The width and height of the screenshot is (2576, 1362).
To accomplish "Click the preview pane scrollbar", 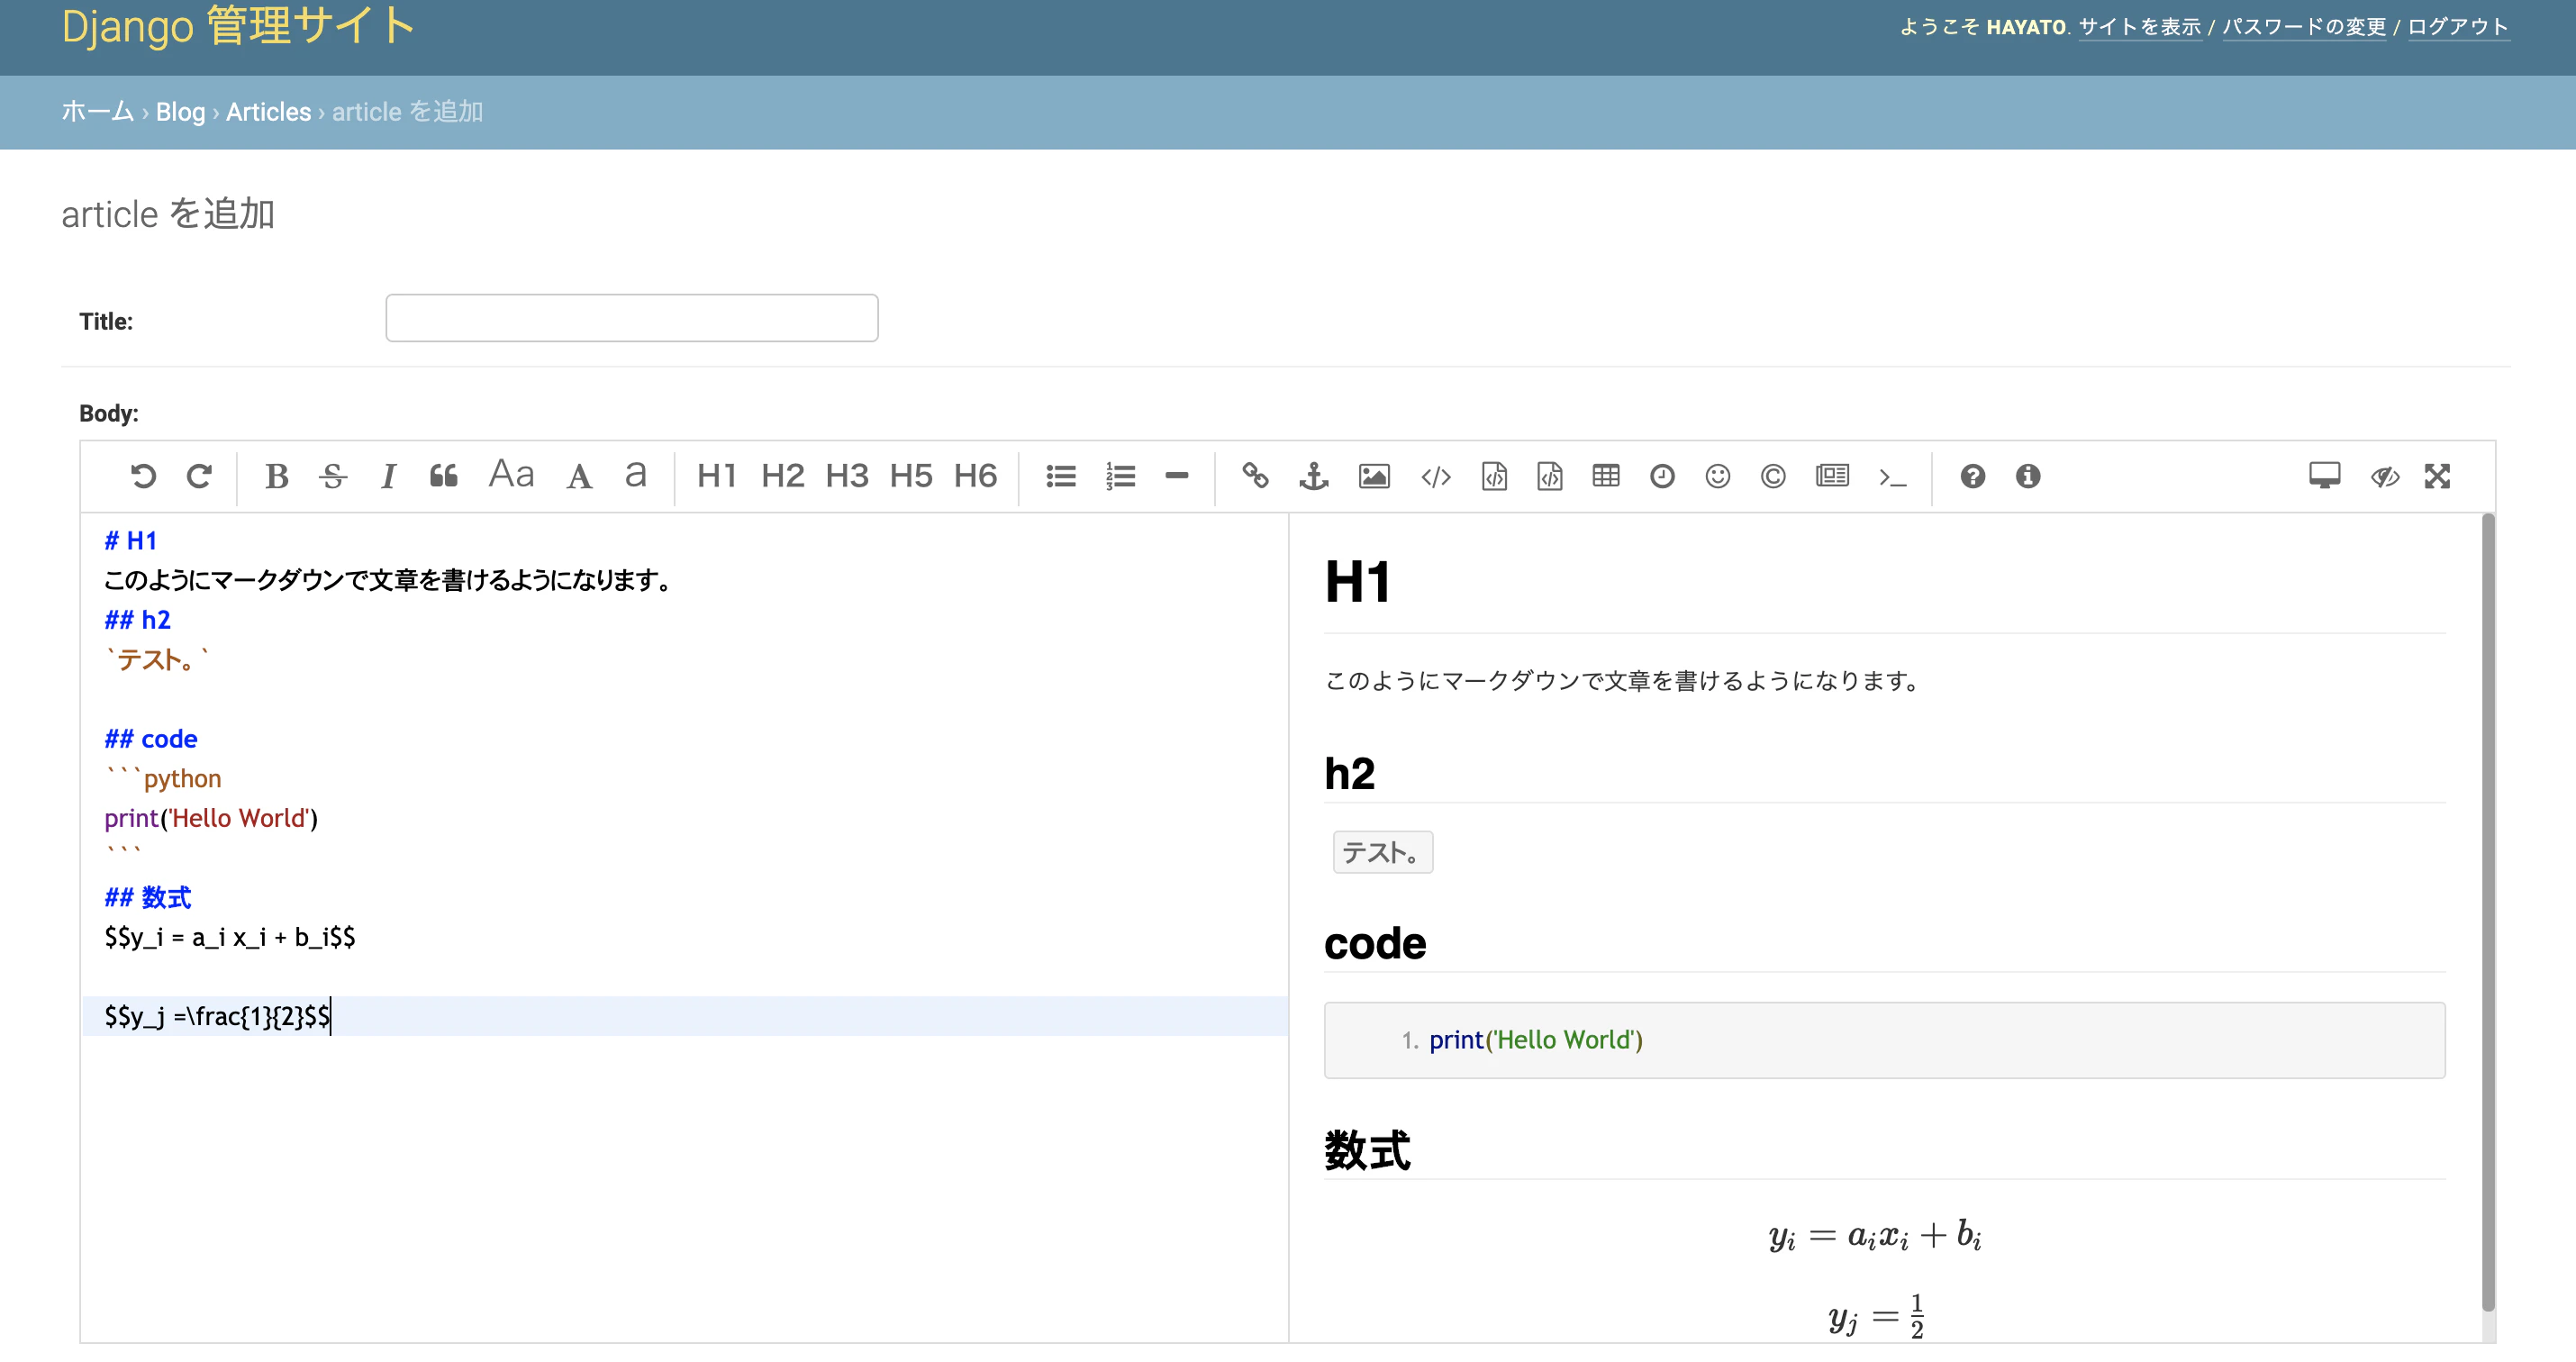I will [x=2489, y=912].
